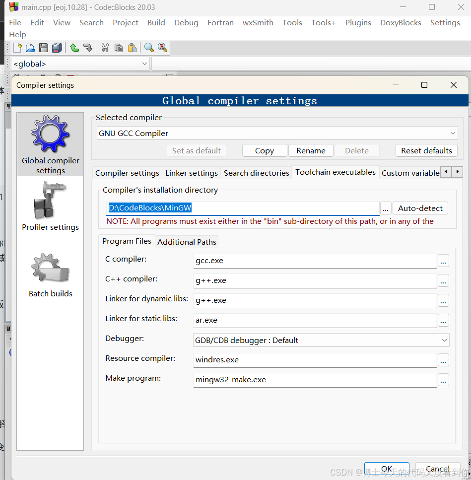This screenshot has width=471, height=480.
Task: Open the Tools+ menu
Action: click(324, 23)
